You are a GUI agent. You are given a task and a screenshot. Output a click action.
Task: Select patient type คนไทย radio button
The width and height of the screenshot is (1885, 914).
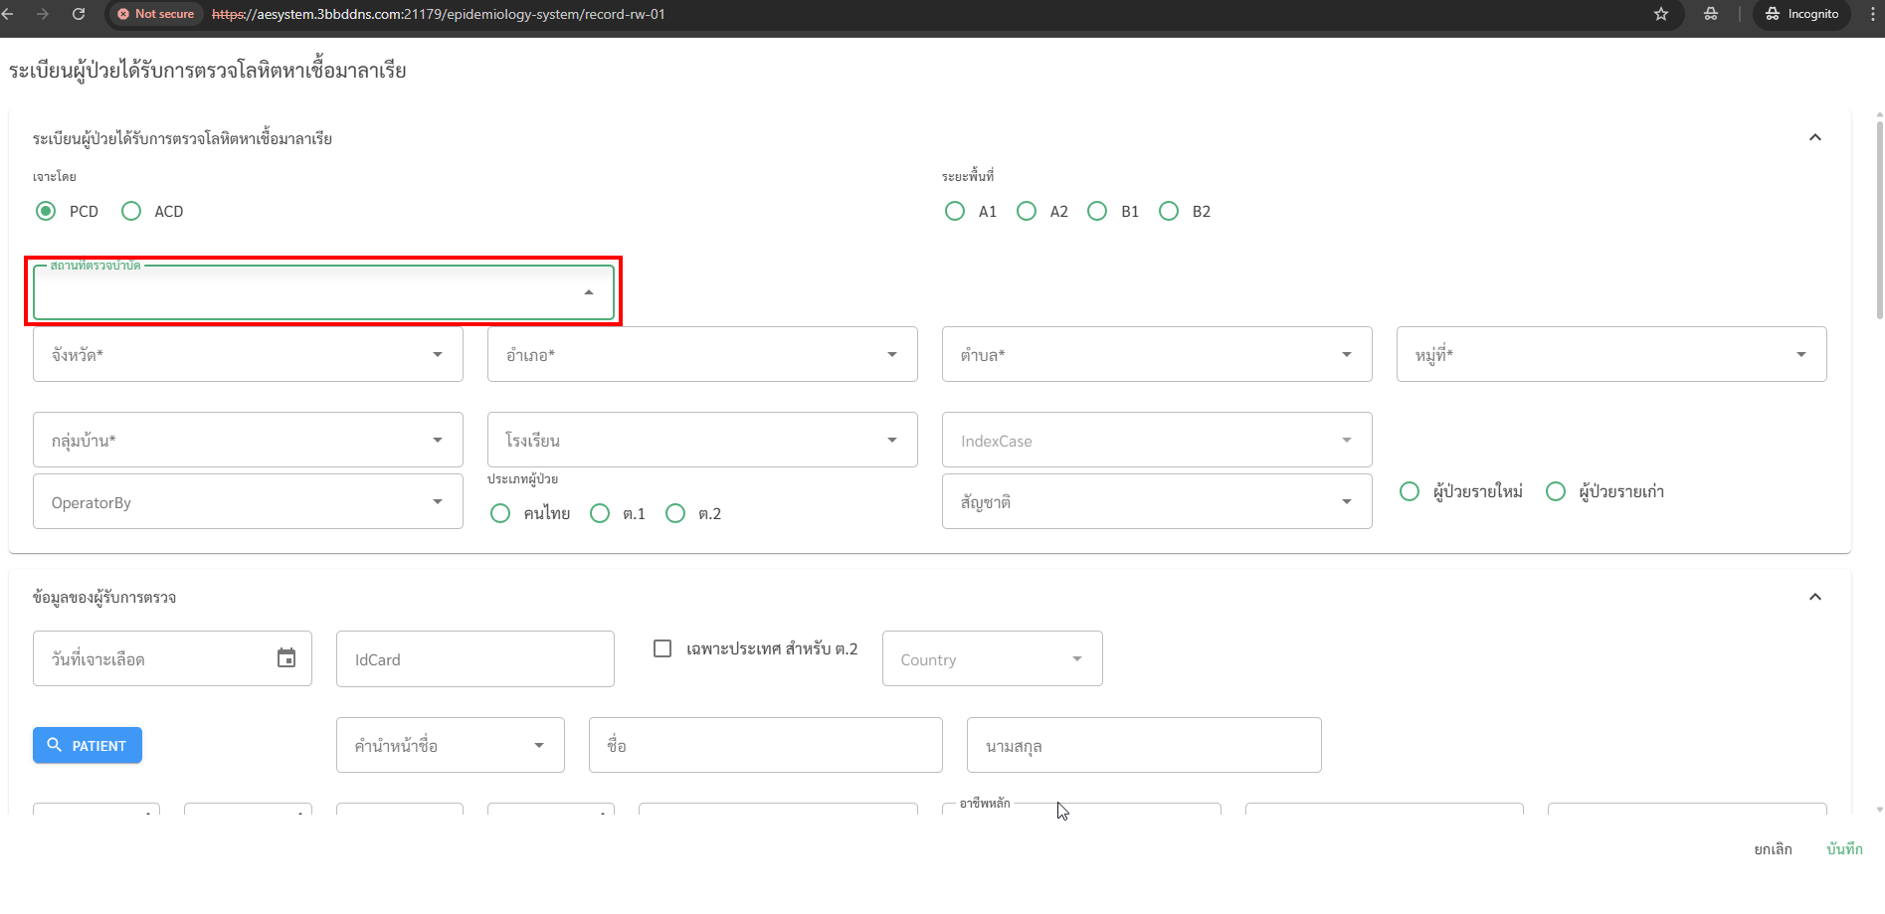click(500, 513)
